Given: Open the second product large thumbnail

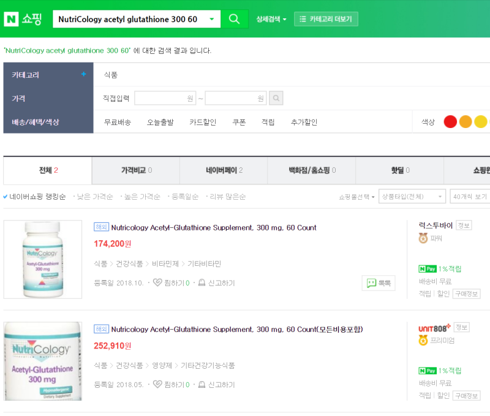Looking at the screenshot, I should click(43, 361).
